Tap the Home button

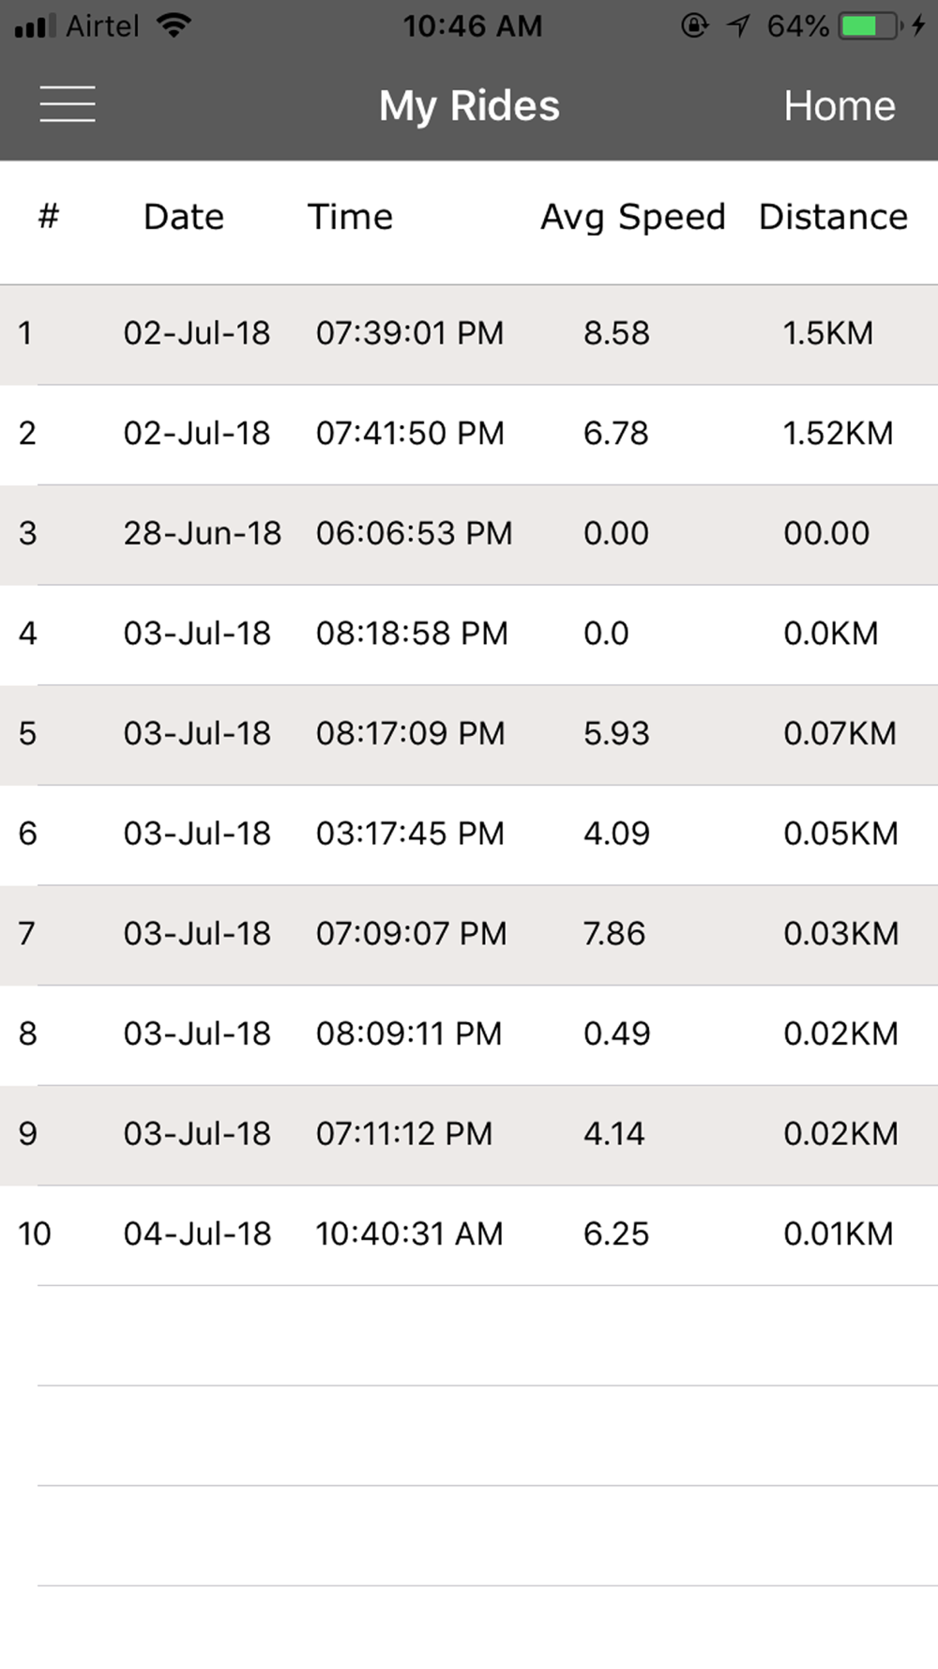839,106
